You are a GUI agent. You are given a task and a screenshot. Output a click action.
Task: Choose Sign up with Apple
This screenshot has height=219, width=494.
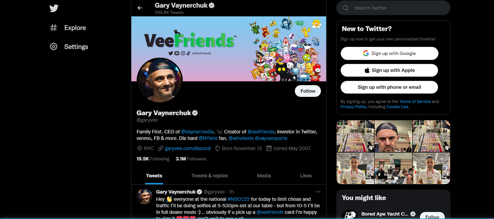389,70
